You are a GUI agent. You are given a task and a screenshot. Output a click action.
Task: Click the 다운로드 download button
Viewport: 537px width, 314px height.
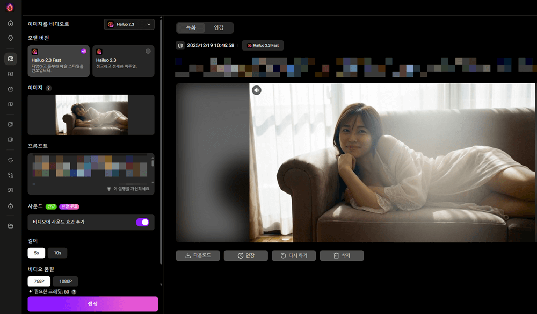point(198,255)
